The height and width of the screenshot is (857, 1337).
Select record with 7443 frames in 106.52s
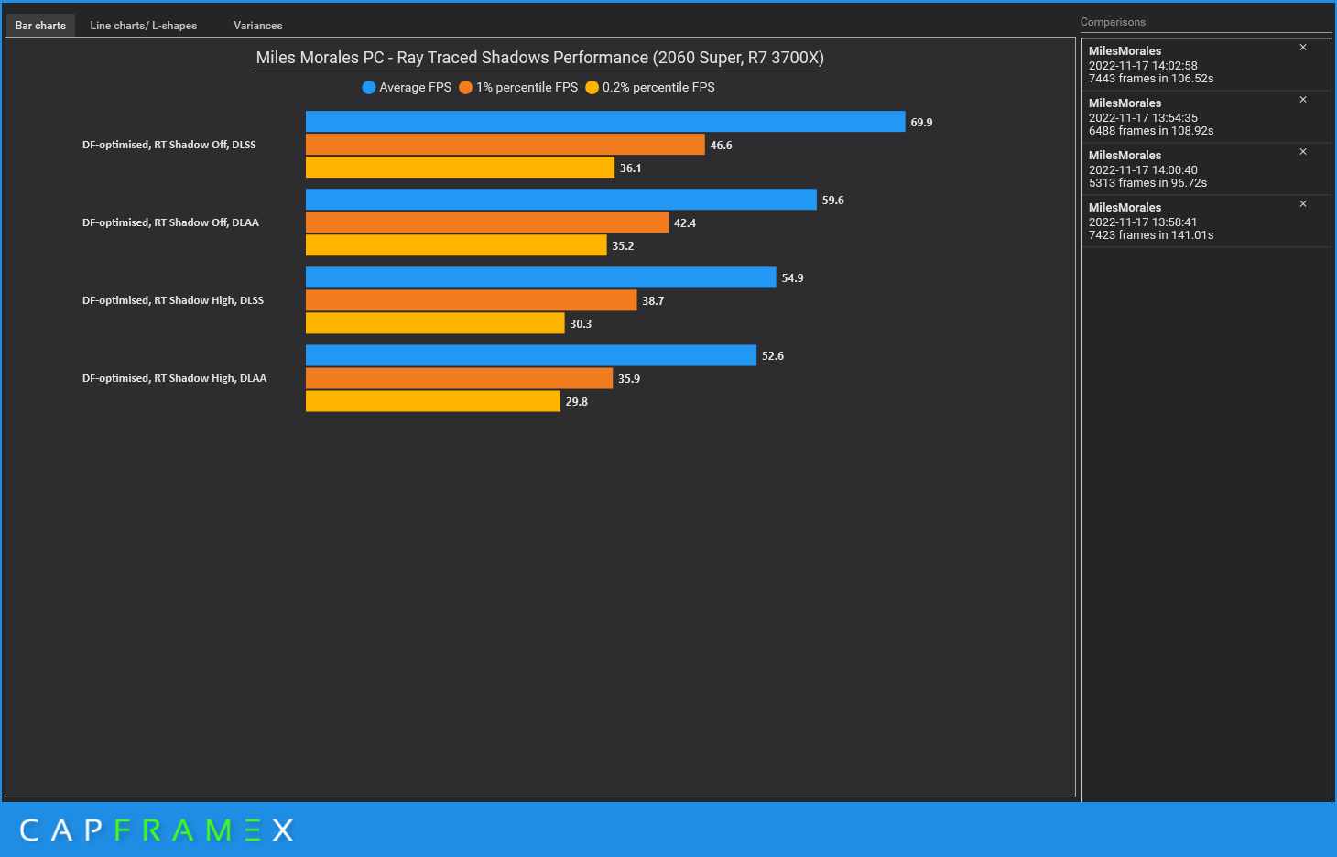1206,65
